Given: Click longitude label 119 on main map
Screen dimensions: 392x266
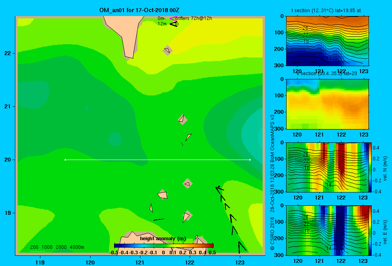Looking at the screenshot, I should coord(40,262).
